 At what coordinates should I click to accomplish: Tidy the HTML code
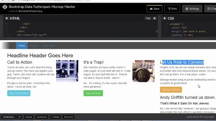click(148, 18)
